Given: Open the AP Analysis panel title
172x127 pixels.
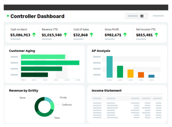Looking at the screenshot, I should (x=101, y=51).
